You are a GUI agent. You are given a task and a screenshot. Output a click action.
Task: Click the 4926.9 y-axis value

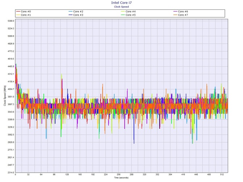click(11, 44)
